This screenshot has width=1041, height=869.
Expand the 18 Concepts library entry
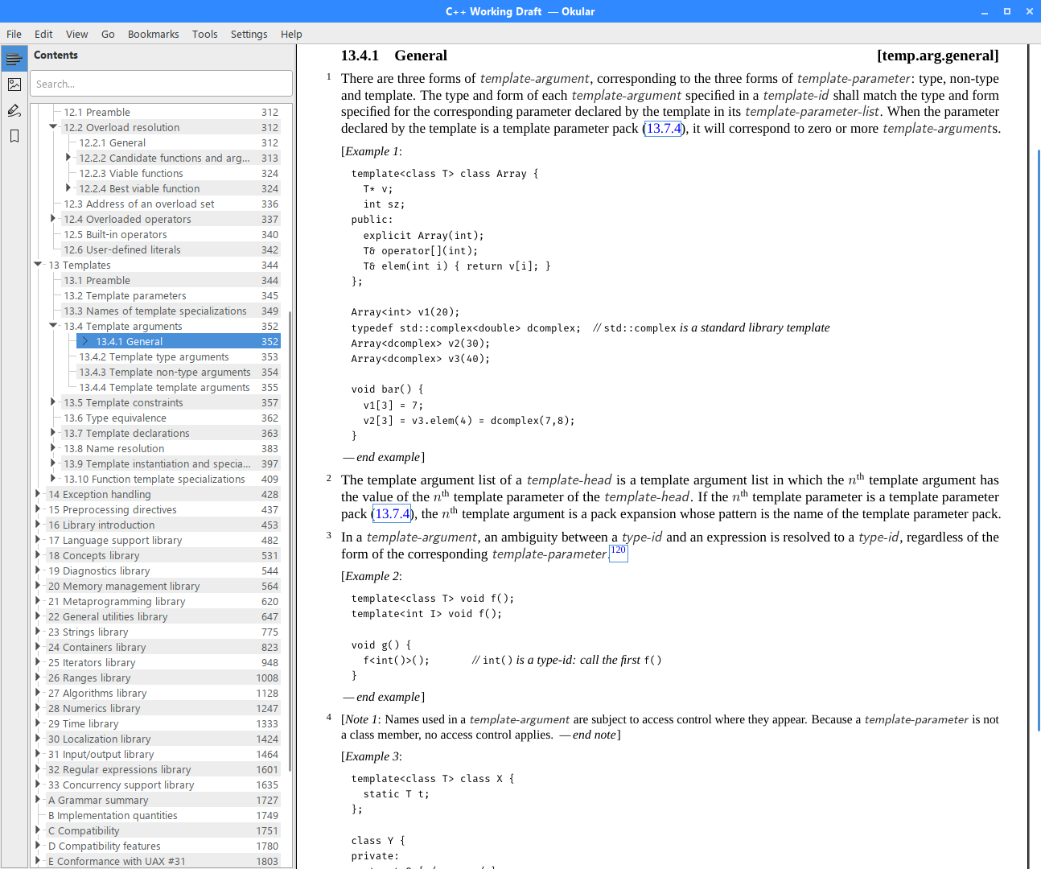[x=38, y=555]
